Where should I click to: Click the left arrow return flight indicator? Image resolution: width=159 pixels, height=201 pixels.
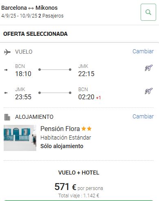pos(6,93)
